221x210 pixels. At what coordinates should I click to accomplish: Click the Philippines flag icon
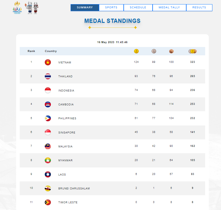tap(48, 118)
